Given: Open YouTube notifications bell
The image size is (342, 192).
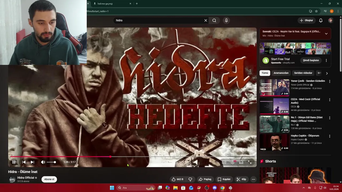Looking at the screenshot, I should click(321, 20).
